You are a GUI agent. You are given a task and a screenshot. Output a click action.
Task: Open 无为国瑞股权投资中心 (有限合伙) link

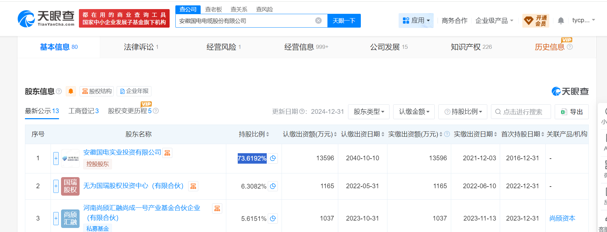(134, 186)
